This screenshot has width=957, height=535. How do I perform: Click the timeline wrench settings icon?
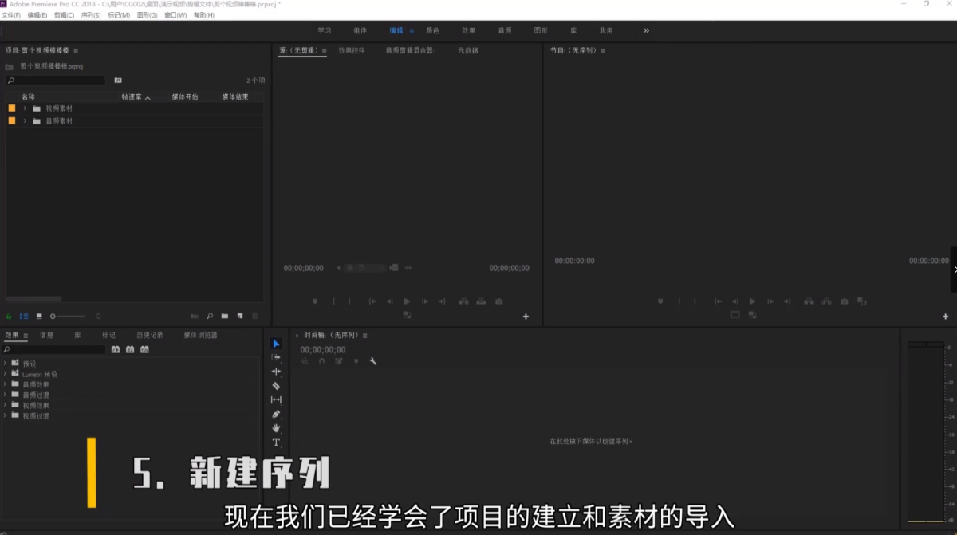pyautogui.click(x=372, y=361)
